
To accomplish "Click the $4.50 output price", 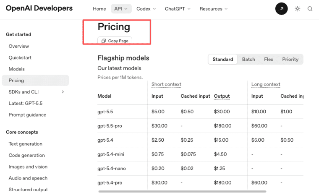I will 220,154.
